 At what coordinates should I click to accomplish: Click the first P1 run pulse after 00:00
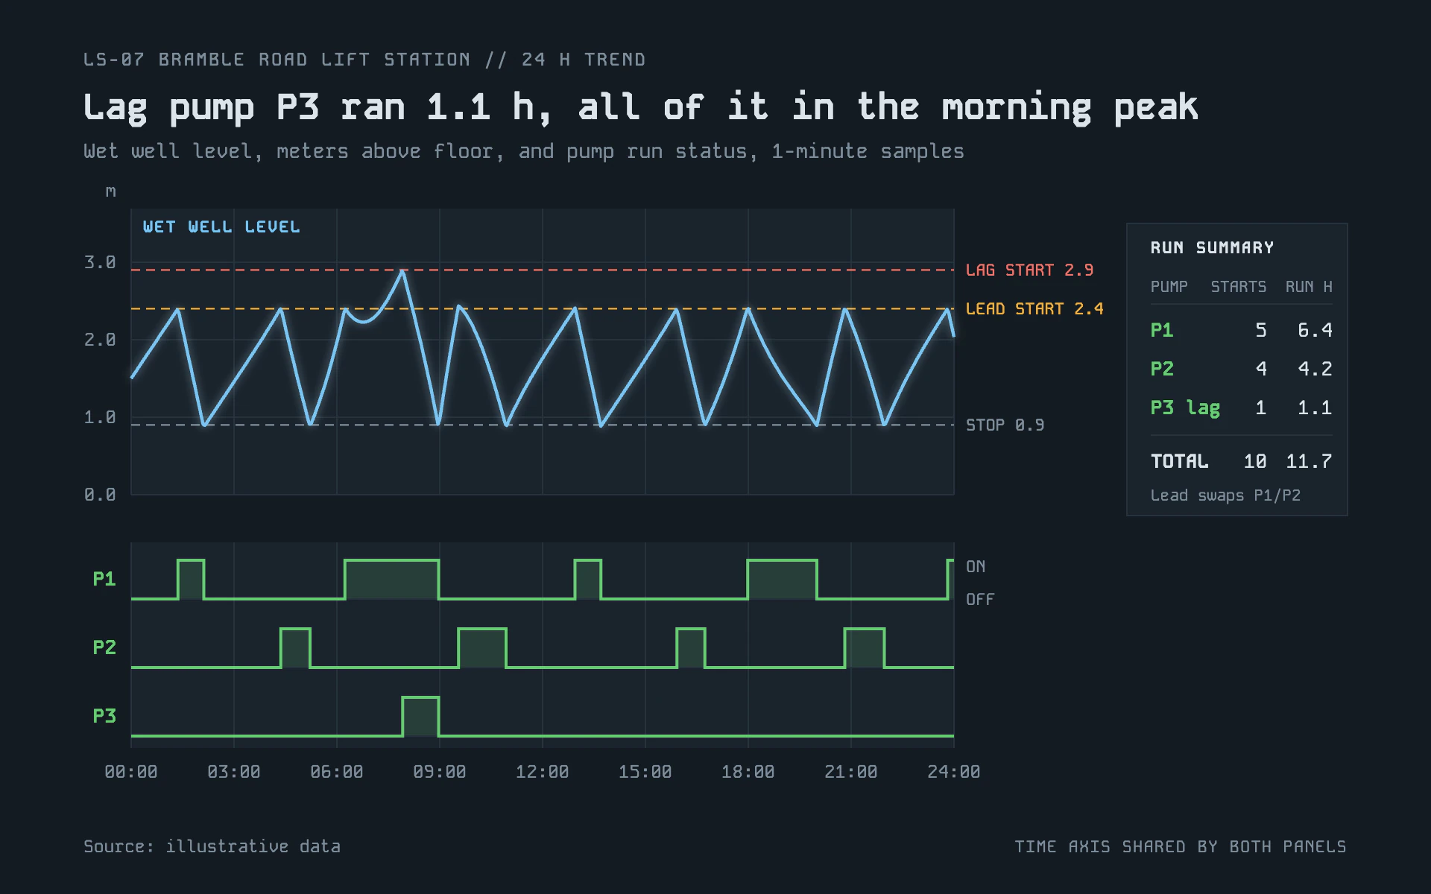[x=191, y=580]
